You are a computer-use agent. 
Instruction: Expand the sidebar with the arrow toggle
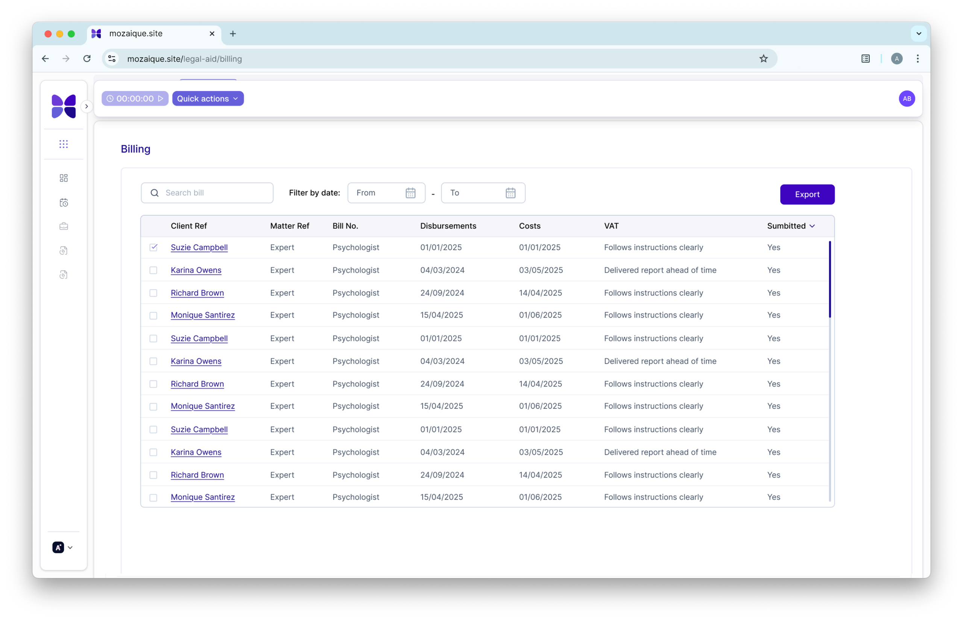(x=86, y=107)
